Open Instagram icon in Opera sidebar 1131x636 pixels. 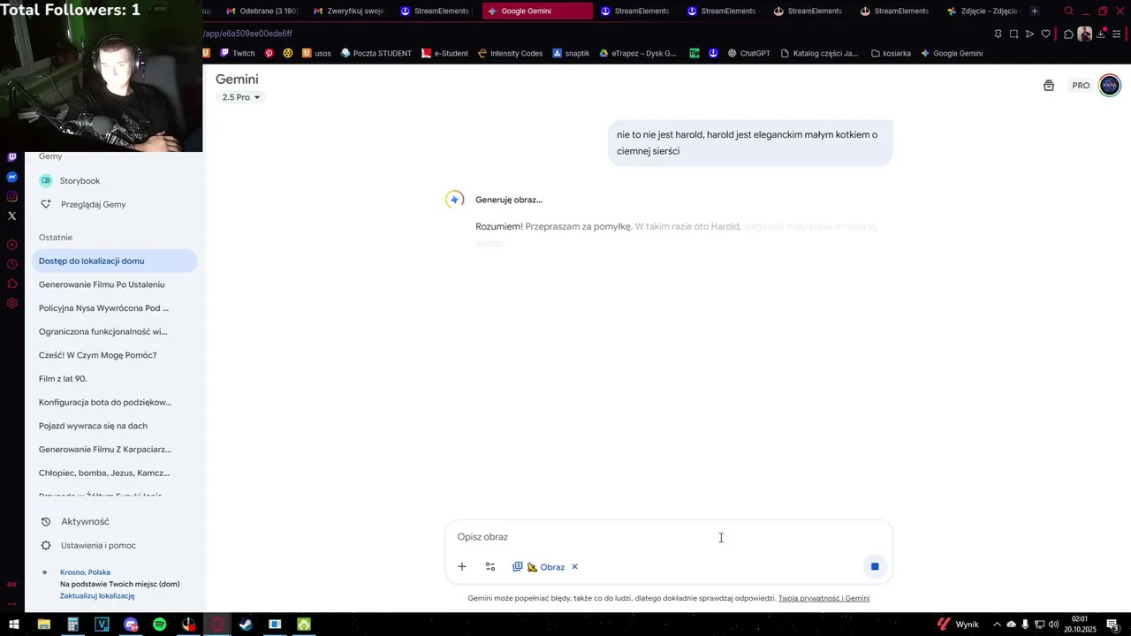coord(11,196)
